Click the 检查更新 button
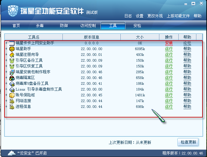Image resolution: width=207 pixels, height=157 pixels. tap(188, 142)
